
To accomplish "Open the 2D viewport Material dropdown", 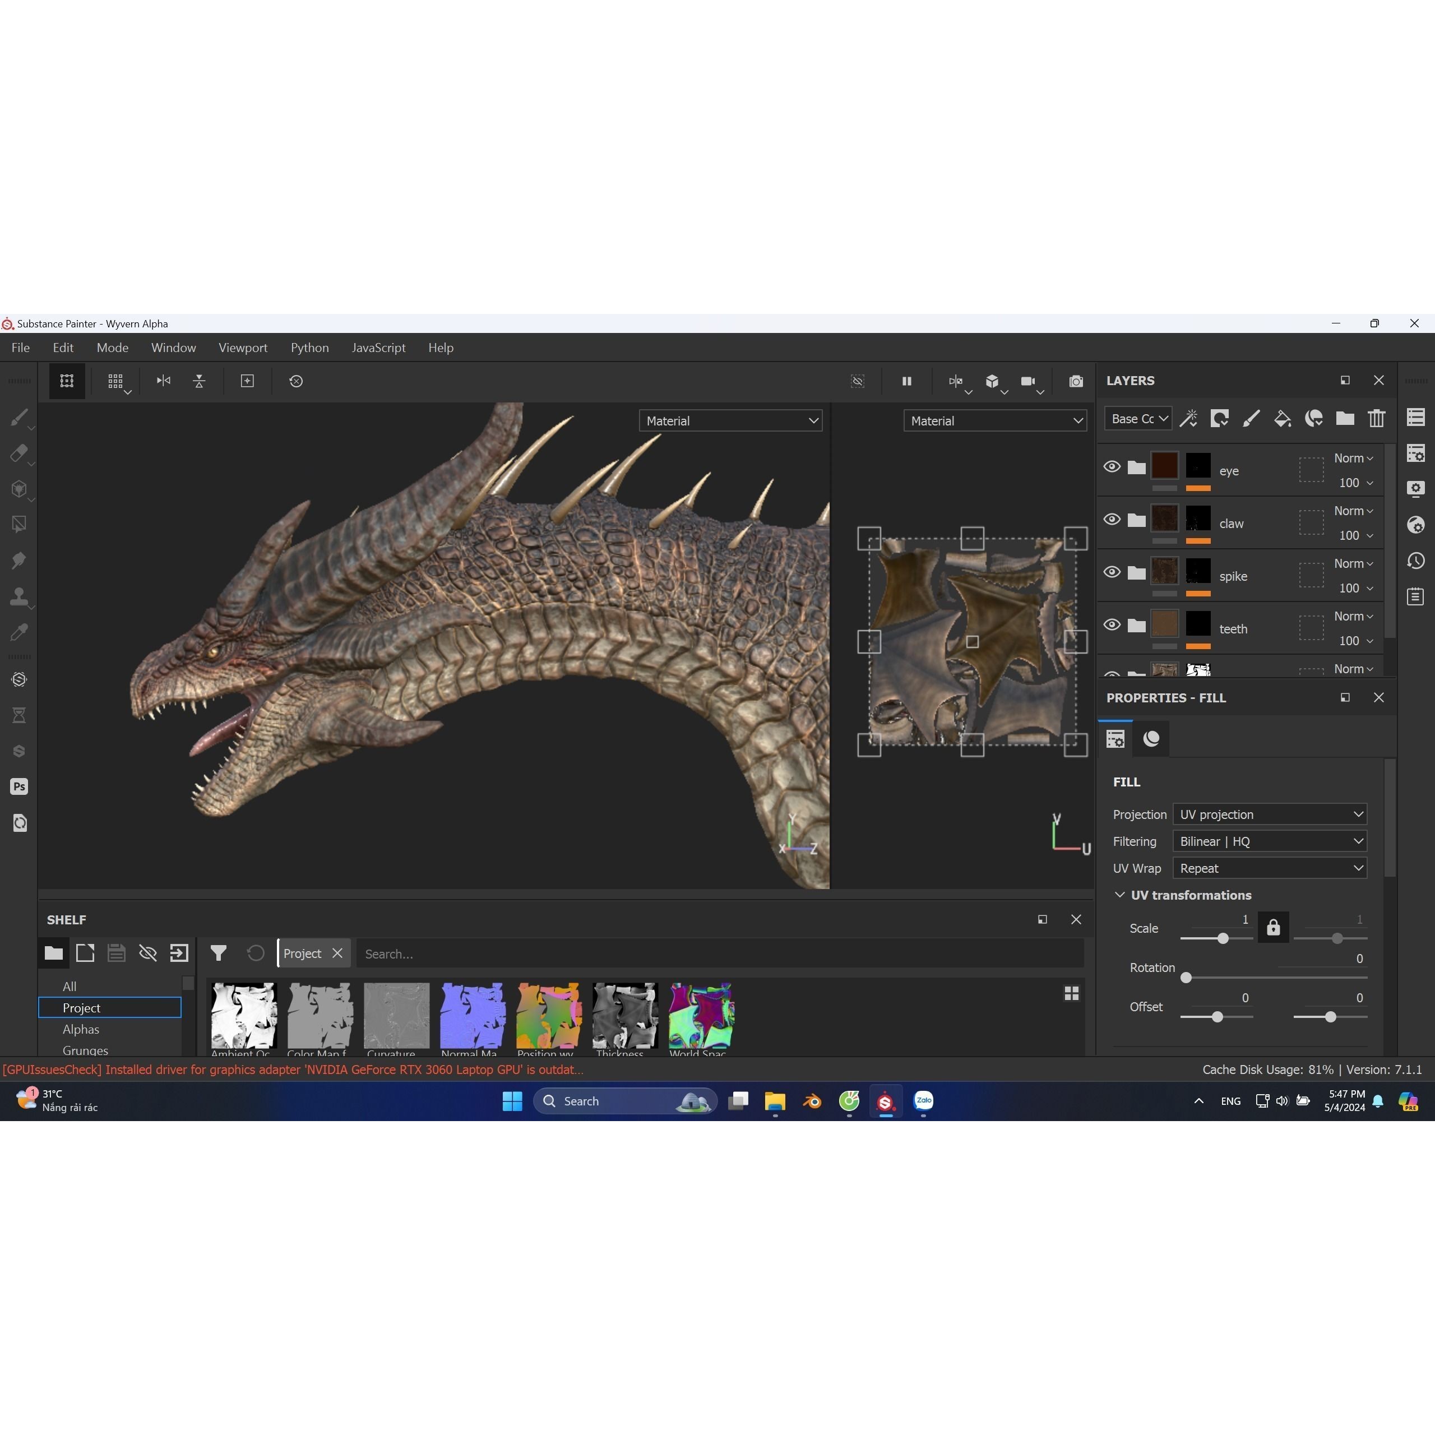I will (x=994, y=421).
